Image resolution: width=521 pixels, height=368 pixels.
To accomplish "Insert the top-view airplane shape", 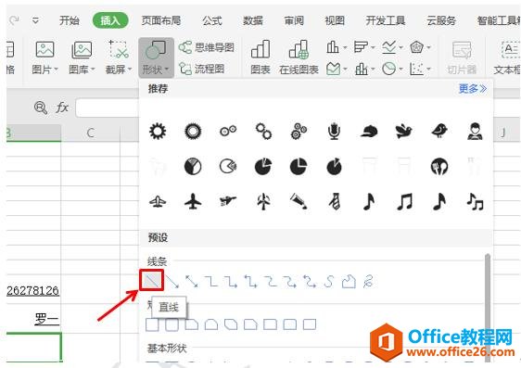I will tap(193, 201).
